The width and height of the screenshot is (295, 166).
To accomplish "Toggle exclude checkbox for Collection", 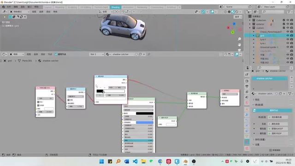I will (284, 20).
